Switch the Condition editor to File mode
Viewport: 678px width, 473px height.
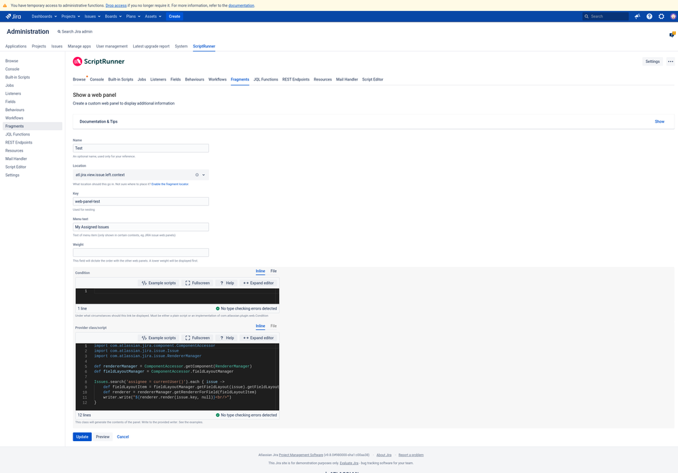[x=274, y=270]
